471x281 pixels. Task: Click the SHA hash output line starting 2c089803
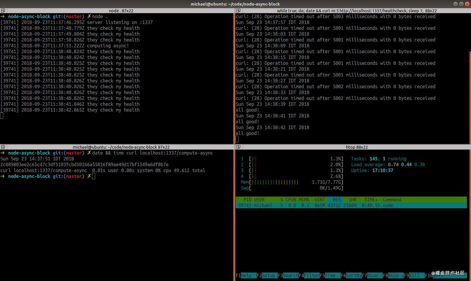(84, 164)
